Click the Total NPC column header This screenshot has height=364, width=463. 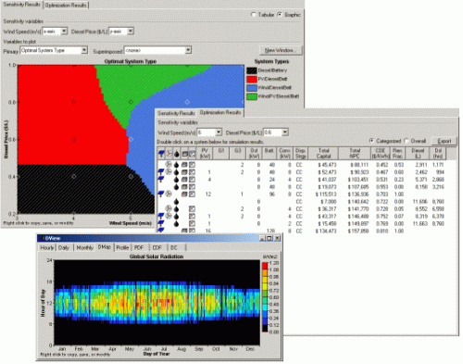355,153
